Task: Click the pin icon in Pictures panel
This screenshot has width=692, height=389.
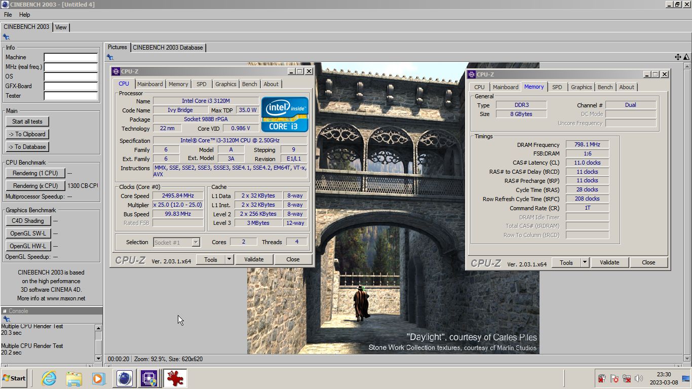Action: pyautogui.click(x=110, y=57)
